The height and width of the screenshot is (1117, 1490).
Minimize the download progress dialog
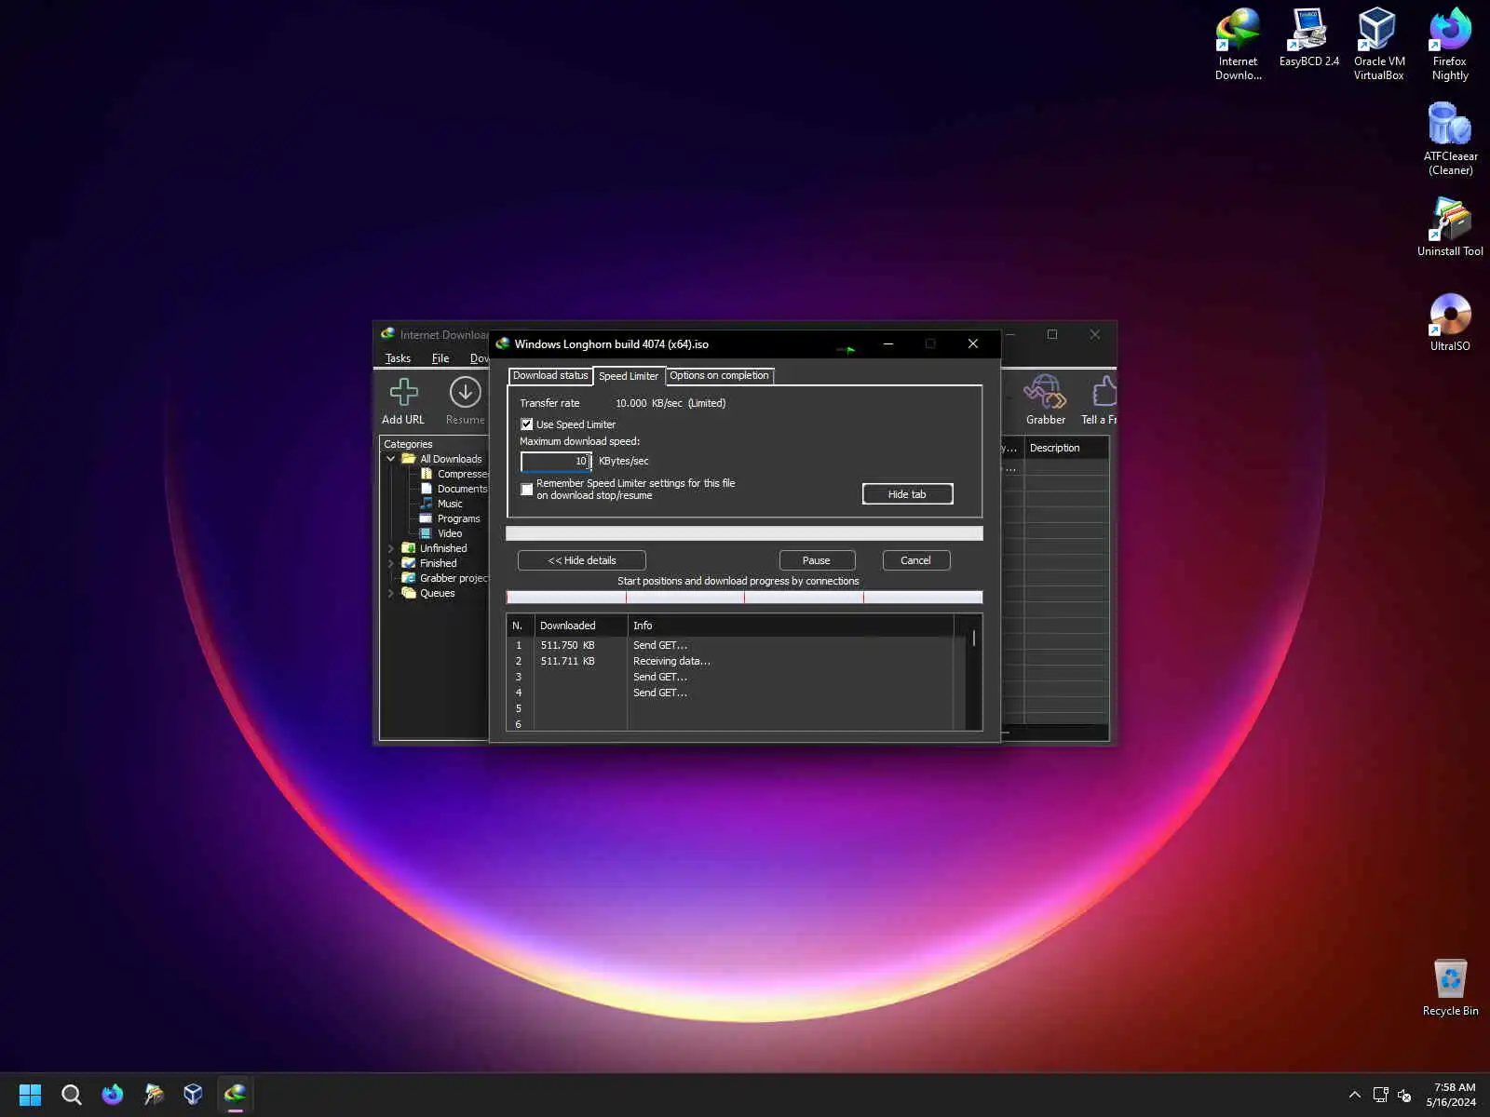(888, 344)
